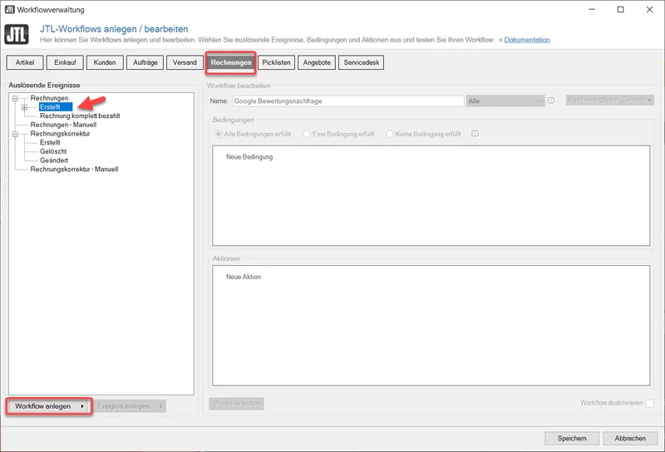Click info icon next to Alle dropdown
The width and height of the screenshot is (665, 452).
(x=551, y=101)
